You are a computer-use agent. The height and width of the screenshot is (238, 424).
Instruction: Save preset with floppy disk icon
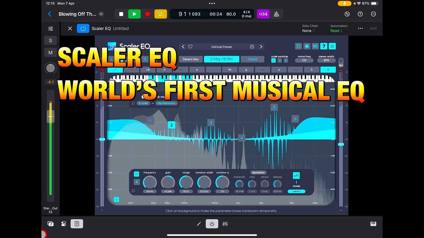pyautogui.click(x=252, y=47)
